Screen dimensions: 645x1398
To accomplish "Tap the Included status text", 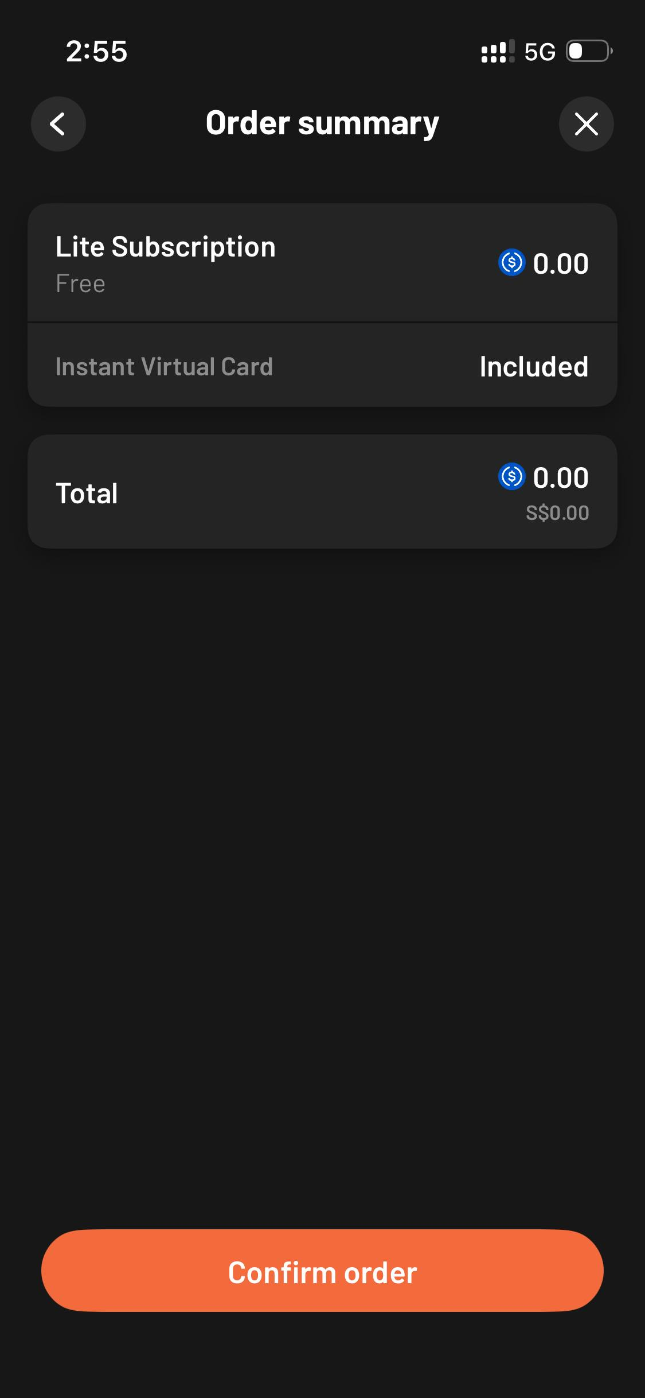I will pyautogui.click(x=534, y=367).
